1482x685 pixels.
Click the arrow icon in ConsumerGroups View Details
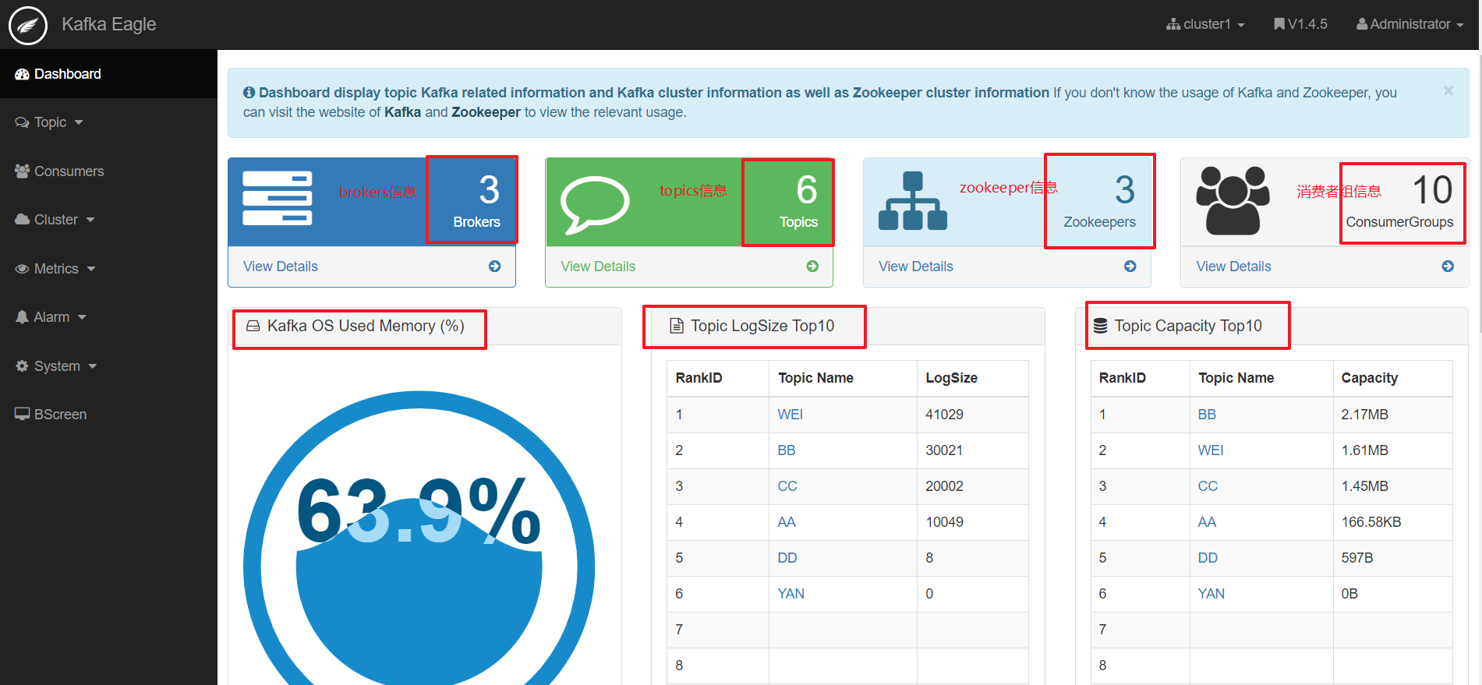pyautogui.click(x=1448, y=267)
